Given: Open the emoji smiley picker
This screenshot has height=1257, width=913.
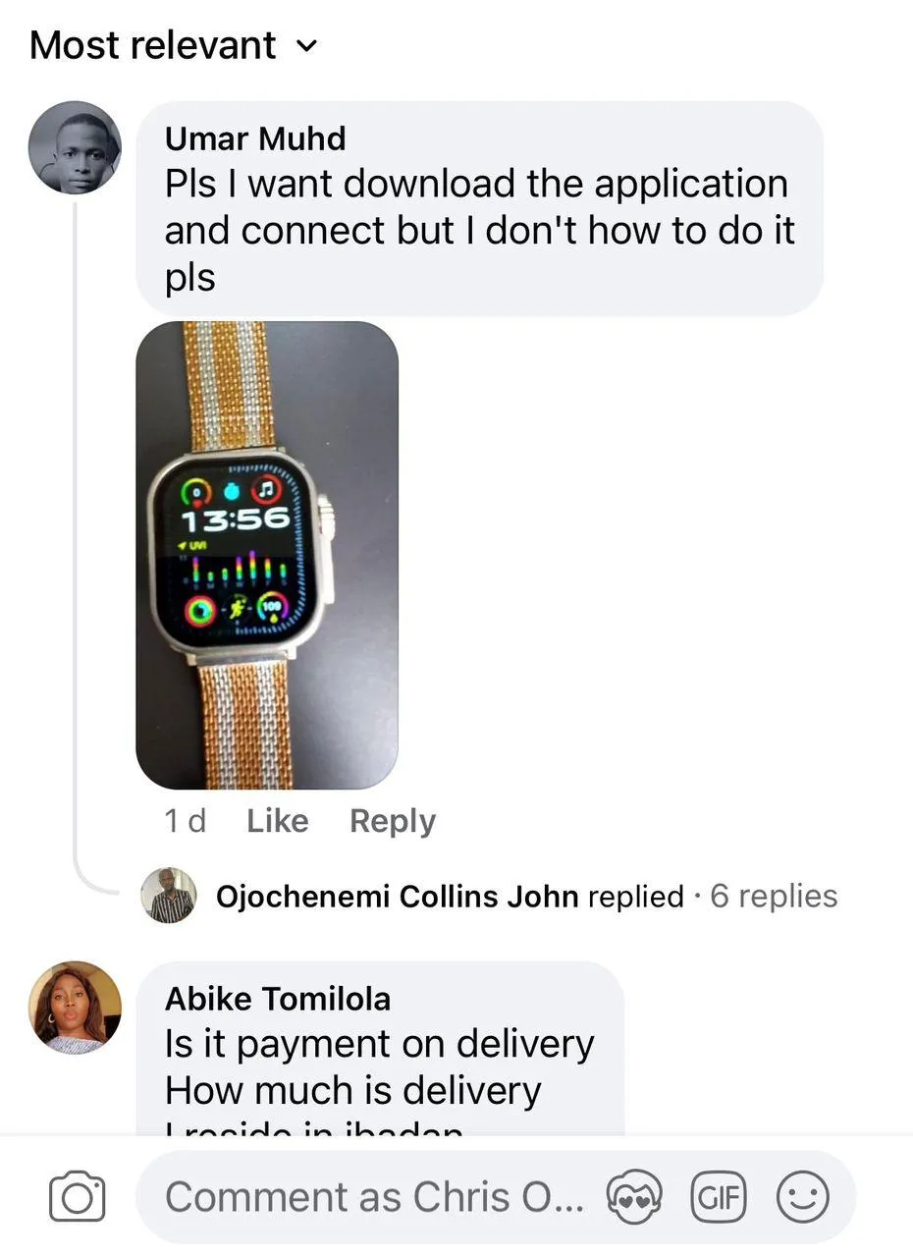Looking at the screenshot, I should pyautogui.click(x=803, y=1197).
